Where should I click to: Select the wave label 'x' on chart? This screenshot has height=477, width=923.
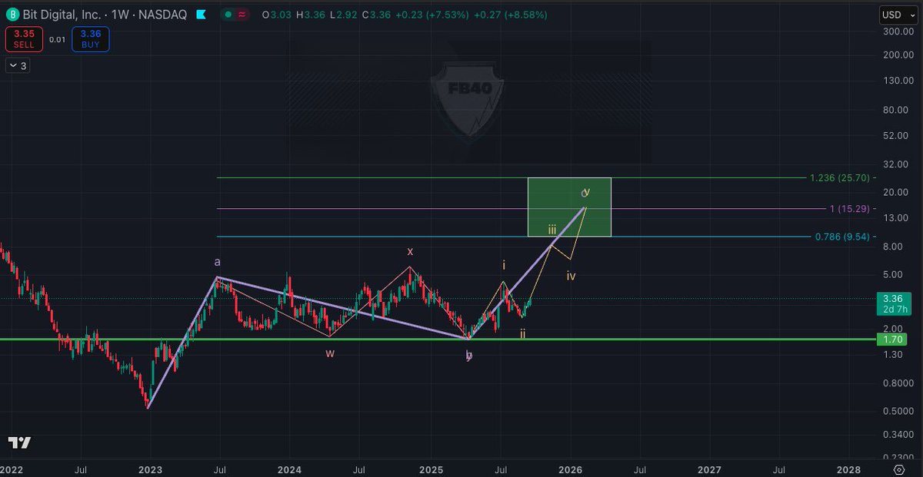[x=410, y=251]
